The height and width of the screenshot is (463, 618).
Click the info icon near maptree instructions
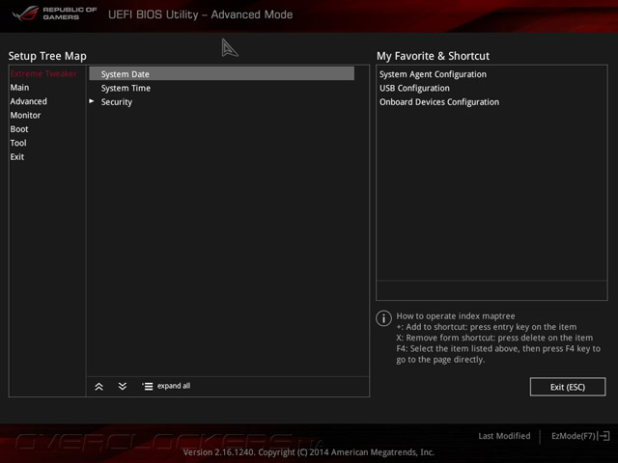(383, 318)
